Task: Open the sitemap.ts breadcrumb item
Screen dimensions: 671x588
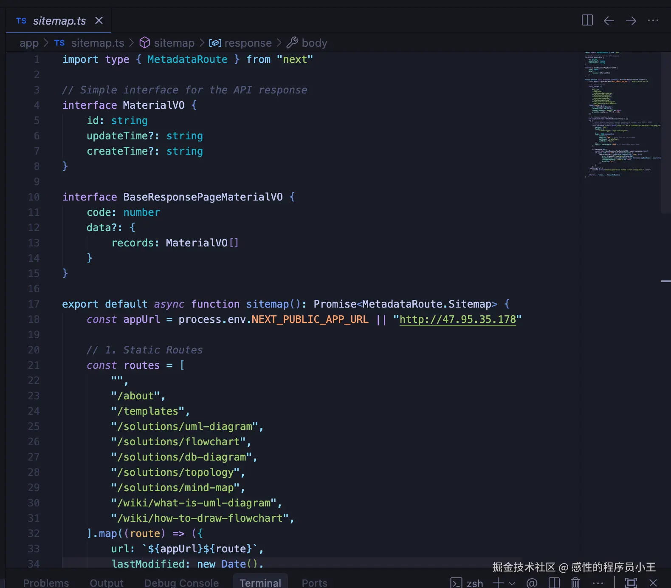Action: pos(98,43)
